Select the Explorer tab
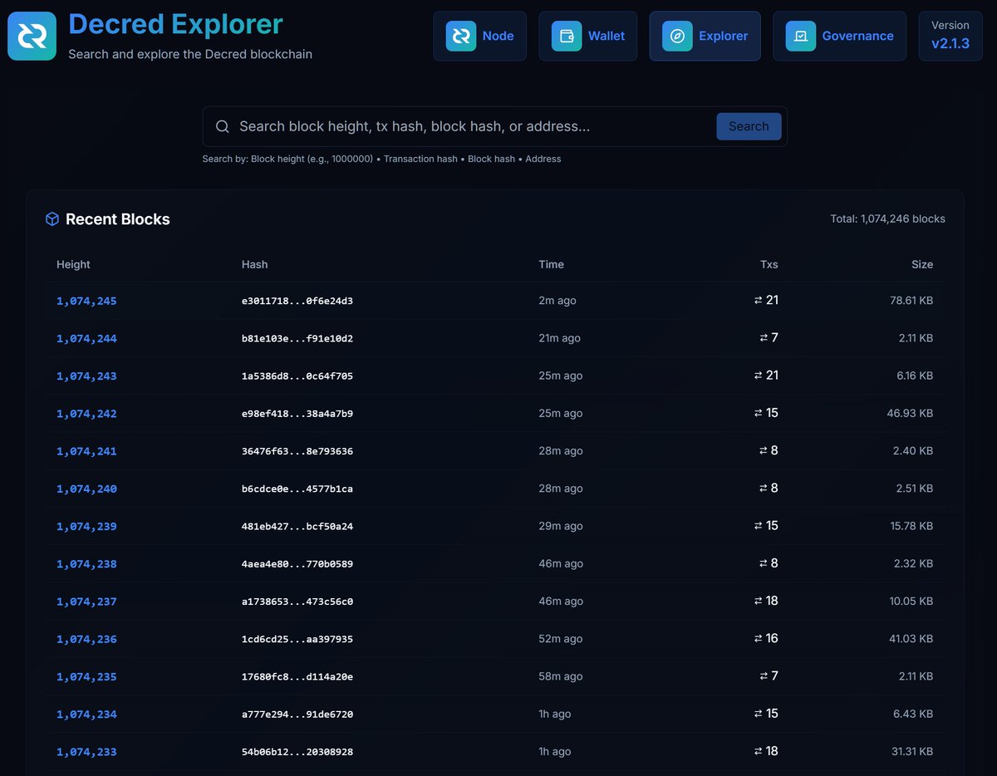 pos(705,36)
